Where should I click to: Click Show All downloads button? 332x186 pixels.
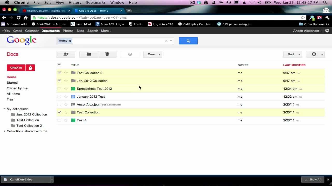313,180
